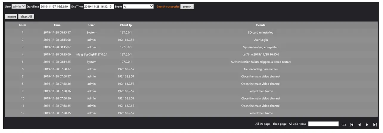Click the export button
Viewport: 383px width, 133px height.
(x=12, y=17)
